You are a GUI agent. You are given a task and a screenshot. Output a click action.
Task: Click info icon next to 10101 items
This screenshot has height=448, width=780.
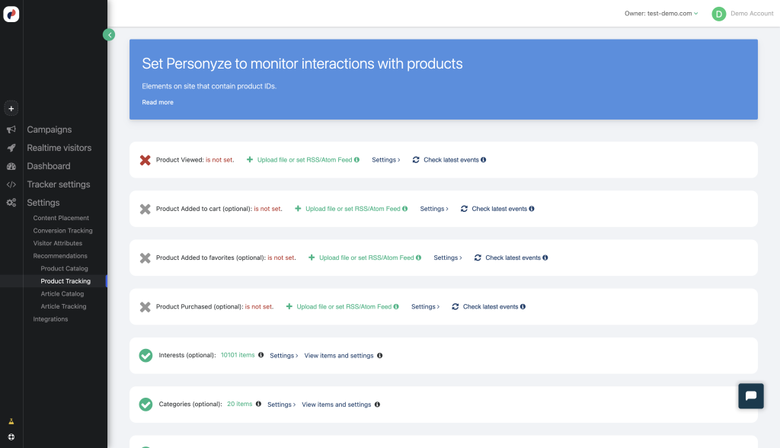[261, 355]
